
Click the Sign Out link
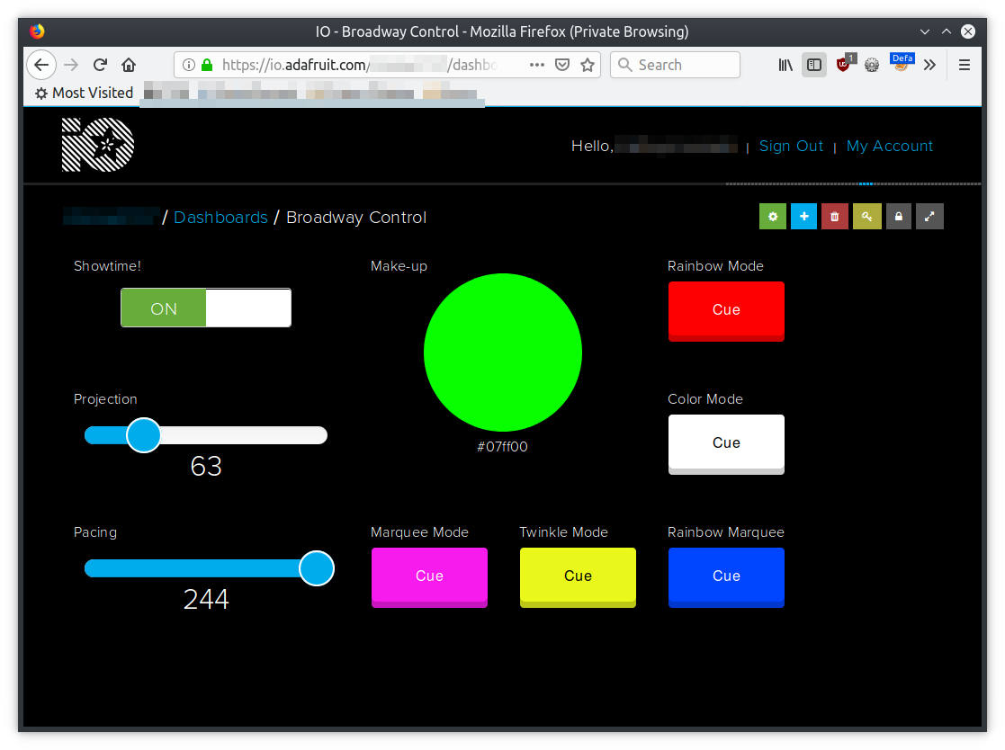791,146
